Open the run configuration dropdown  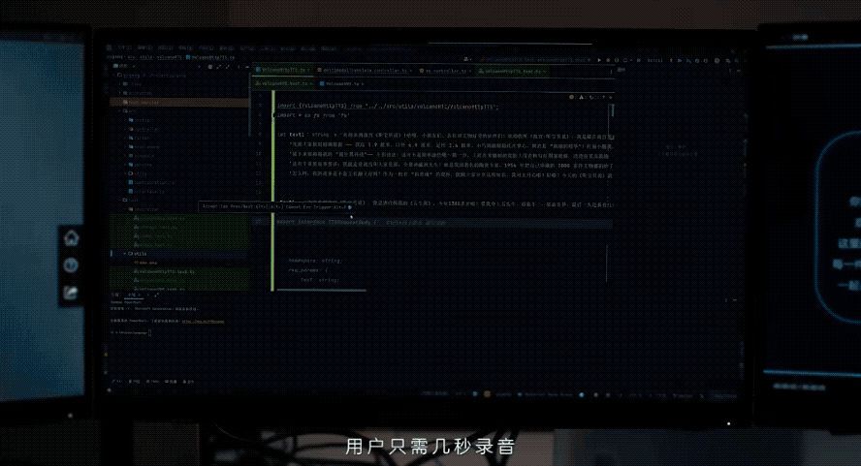pyautogui.click(x=535, y=59)
